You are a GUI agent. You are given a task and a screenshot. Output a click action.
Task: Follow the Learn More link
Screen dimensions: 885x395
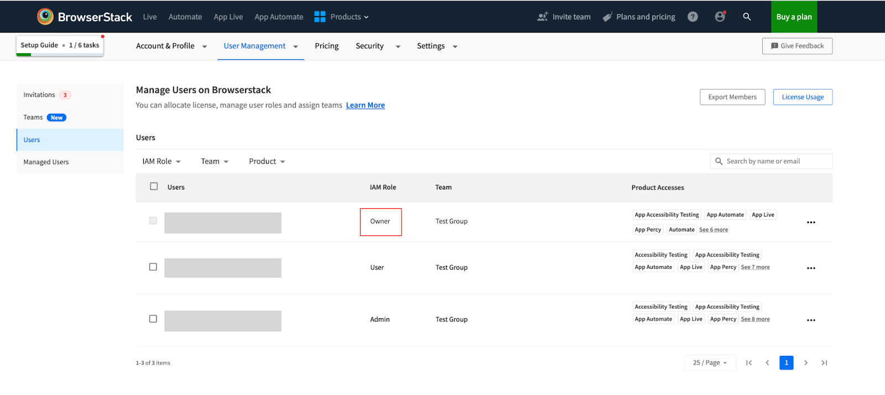coord(365,106)
